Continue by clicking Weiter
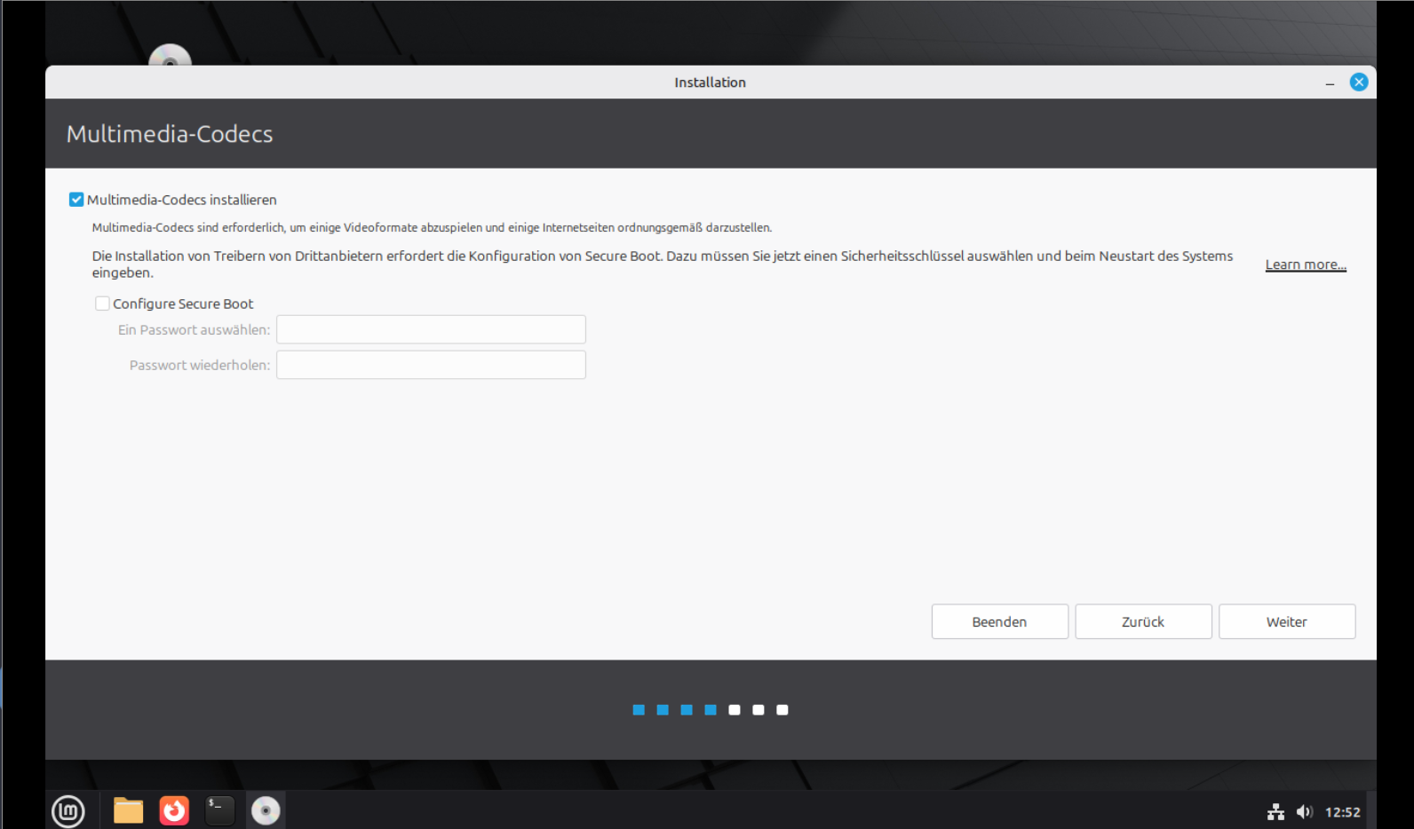The width and height of the screenshot is (1414, 829). pos(1286,621)
